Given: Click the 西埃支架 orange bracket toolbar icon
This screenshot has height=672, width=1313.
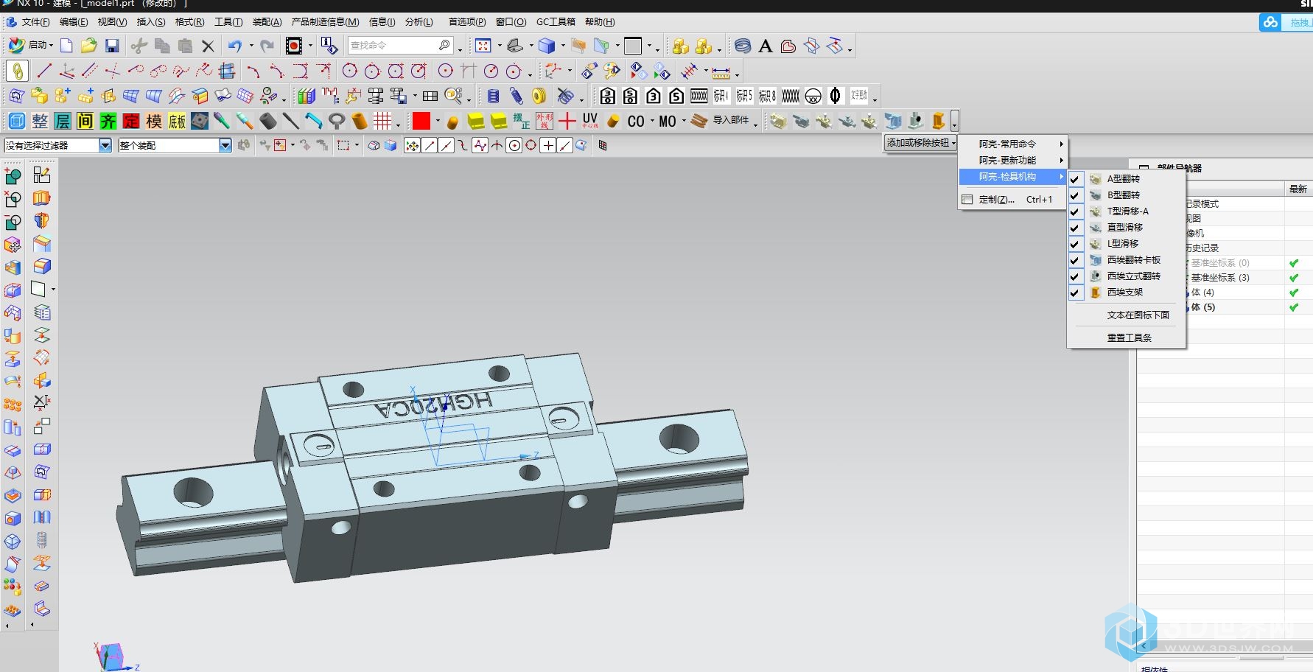Looking at the screenshot, I should [938, 121].
